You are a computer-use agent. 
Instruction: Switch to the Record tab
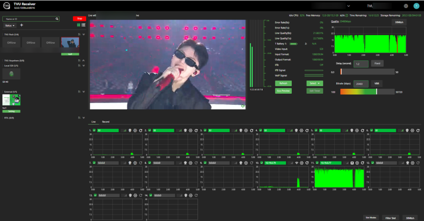point(106,122)
